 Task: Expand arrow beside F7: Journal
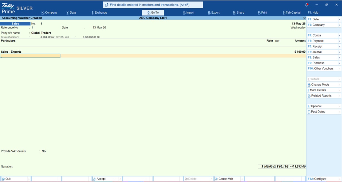[340, 52]
